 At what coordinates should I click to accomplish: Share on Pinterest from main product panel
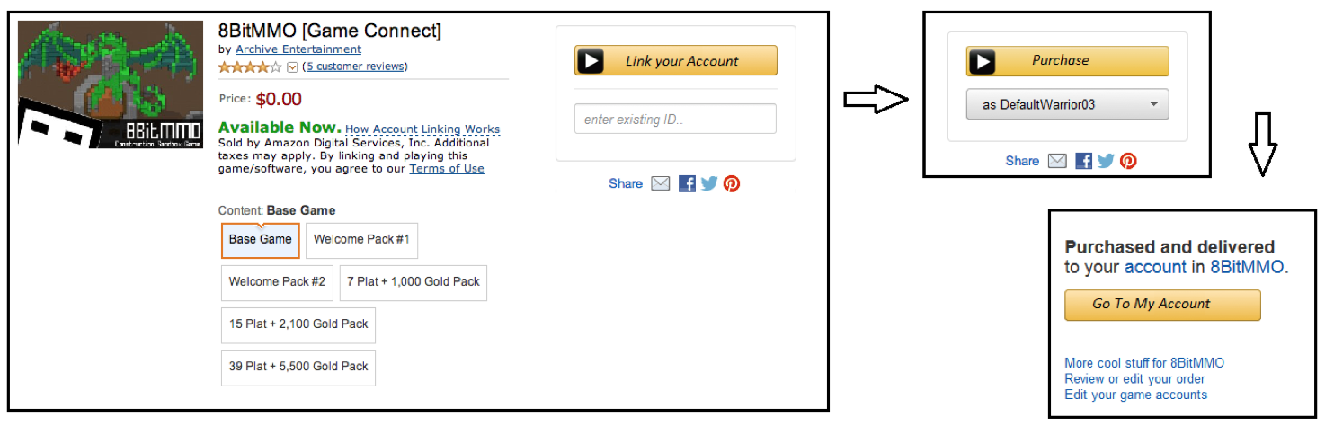coord(732,183)
